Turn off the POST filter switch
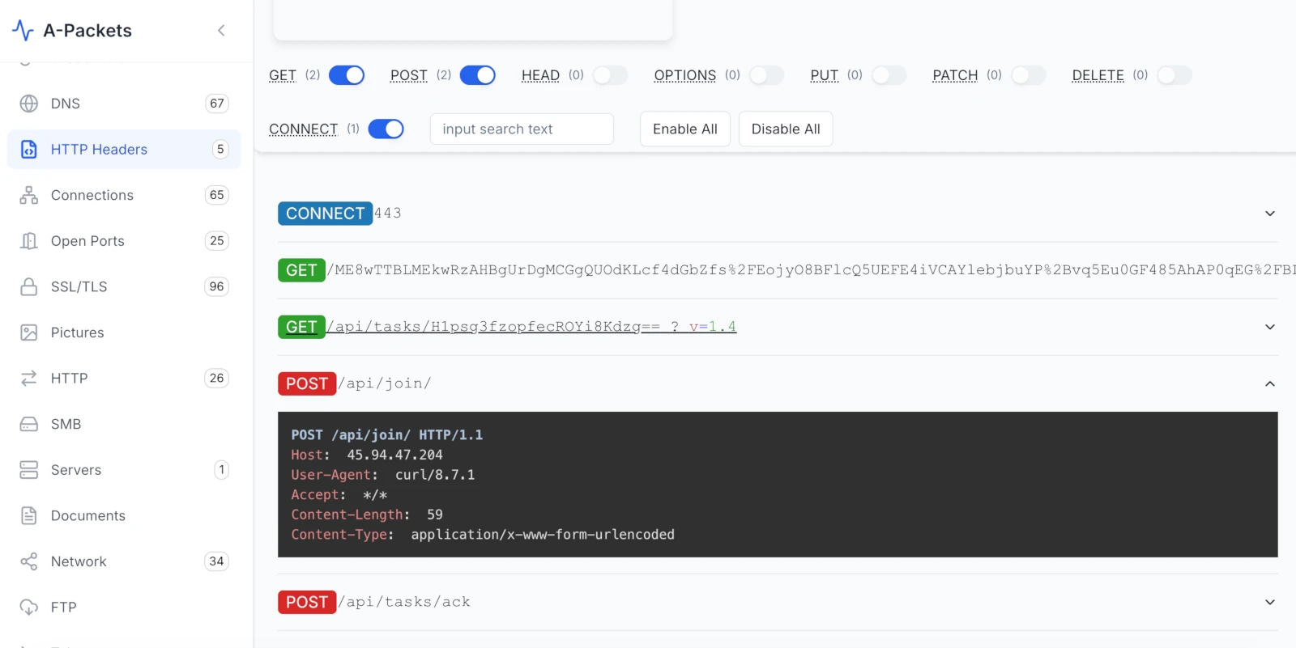Viewport: 1296px width, 648px height. [478, 75]
